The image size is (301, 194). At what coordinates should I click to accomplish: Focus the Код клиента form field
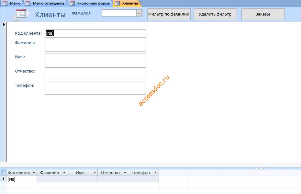click(95, 33)
